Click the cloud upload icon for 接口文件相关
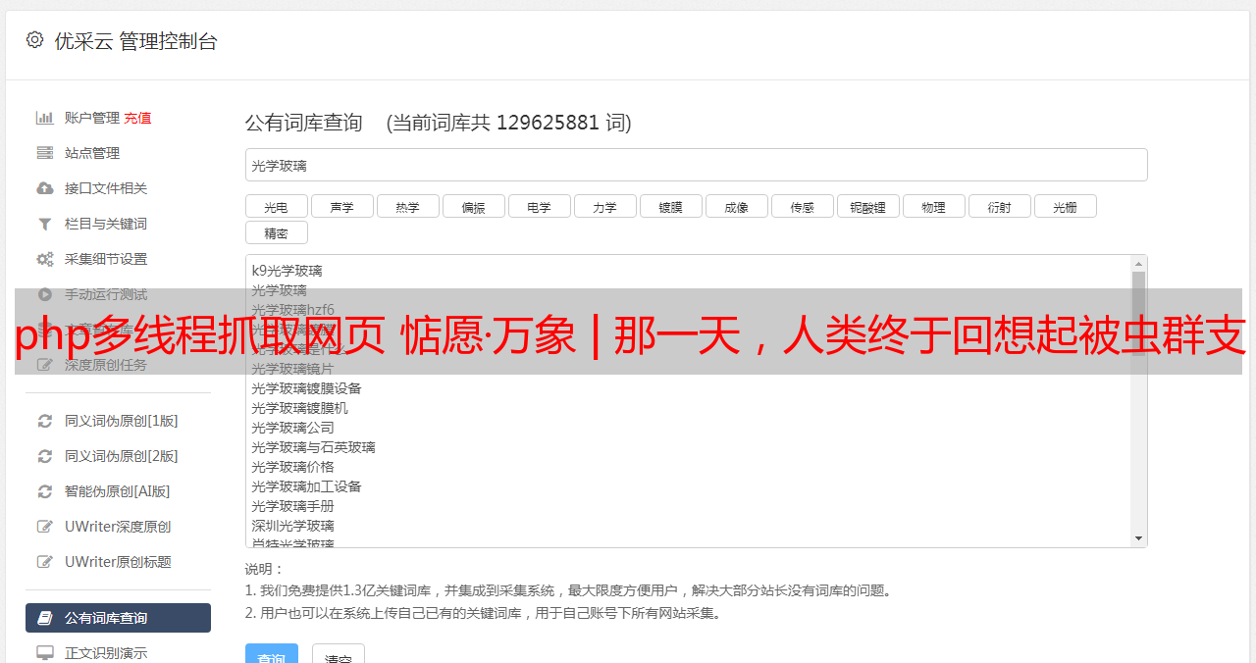 click(44, 188)
